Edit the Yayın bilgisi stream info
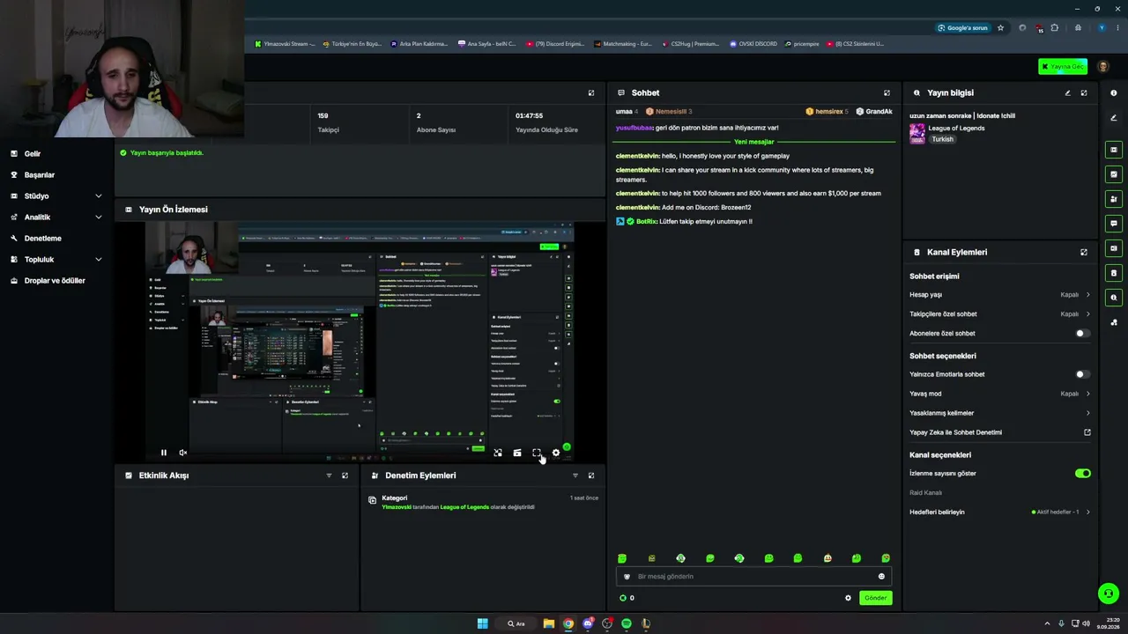1128x634 pixels. [1067, 92]
